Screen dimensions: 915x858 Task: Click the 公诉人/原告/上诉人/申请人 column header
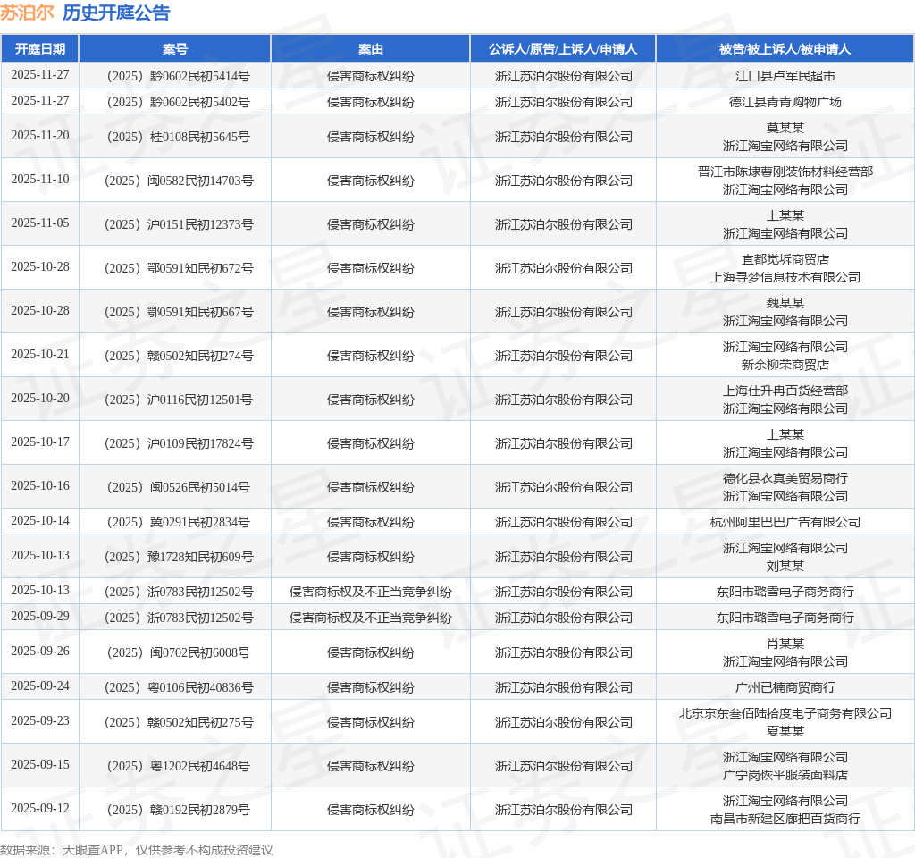pos(563,49)
